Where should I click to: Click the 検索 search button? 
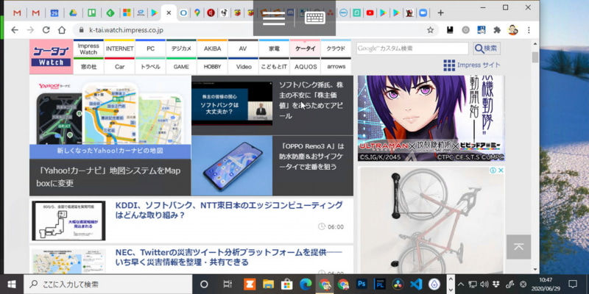click(x=487, y=49)
